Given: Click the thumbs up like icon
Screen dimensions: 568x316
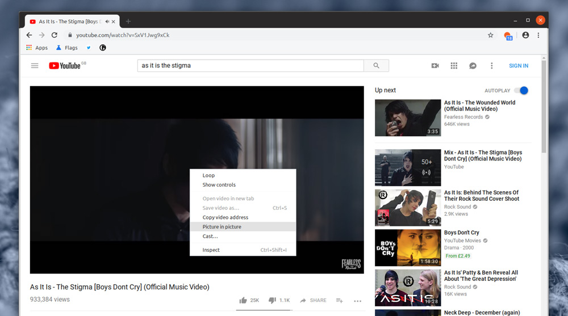Looking at the screenshot, I should (243, 300).
